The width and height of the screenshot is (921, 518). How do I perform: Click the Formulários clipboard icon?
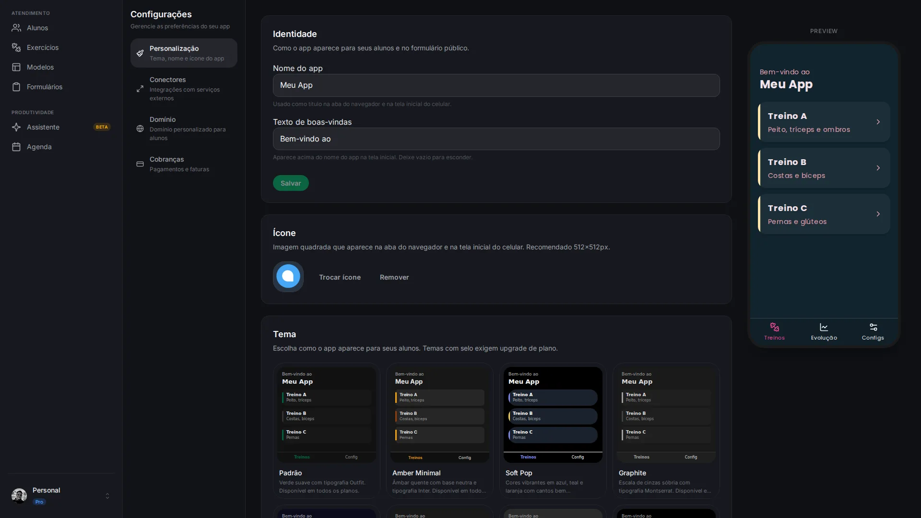[16, 87]
